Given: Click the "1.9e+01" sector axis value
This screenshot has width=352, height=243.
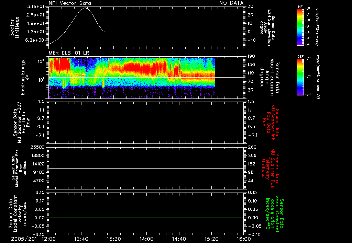Looking at the screenshot, I should click(36, 23).
